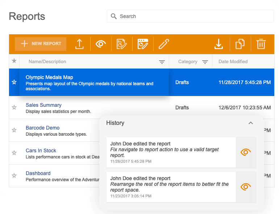Open report in web designer icon
279x214 pixels.
click(143, 44)
